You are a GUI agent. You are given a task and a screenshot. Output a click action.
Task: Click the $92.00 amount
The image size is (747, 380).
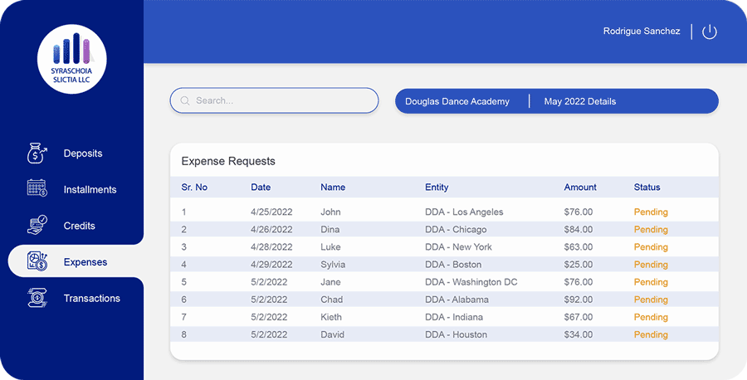pos(579,300)
